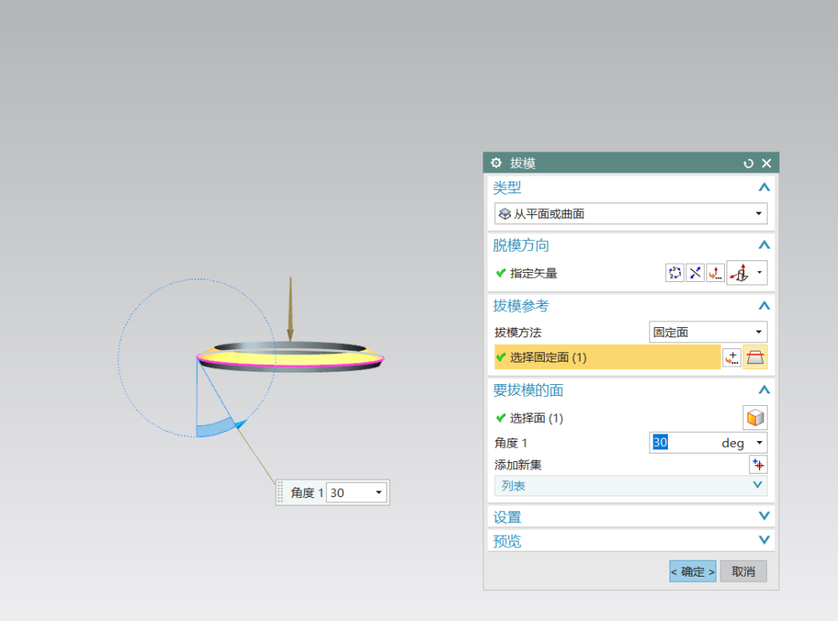The height and width of the screenshot is (621, 838).
Task: Expand the 预览 section
Action: (763, 541)
